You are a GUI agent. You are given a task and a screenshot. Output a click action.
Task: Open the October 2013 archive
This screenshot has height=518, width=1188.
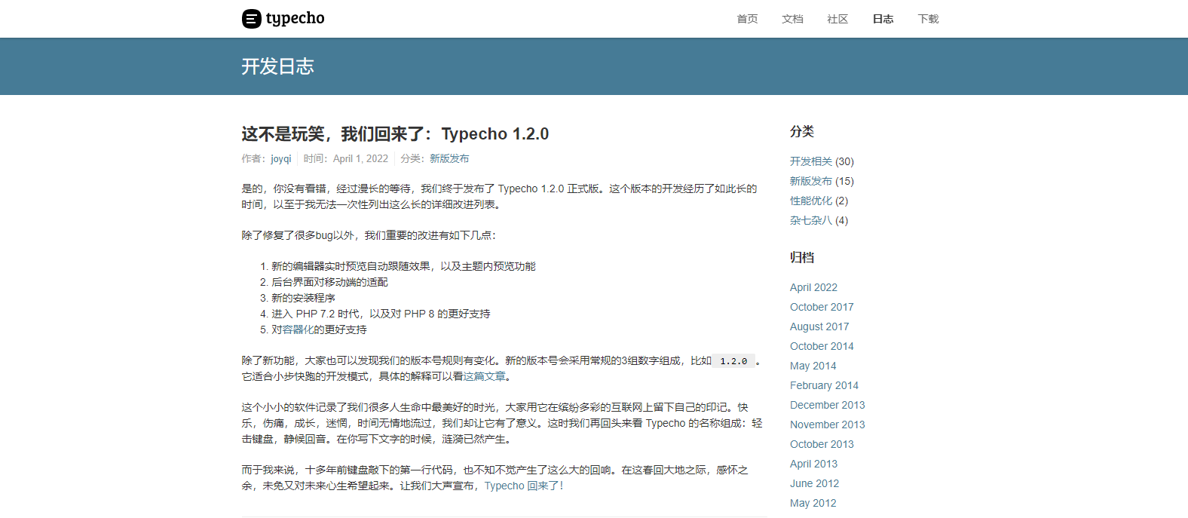pos(822,444)
